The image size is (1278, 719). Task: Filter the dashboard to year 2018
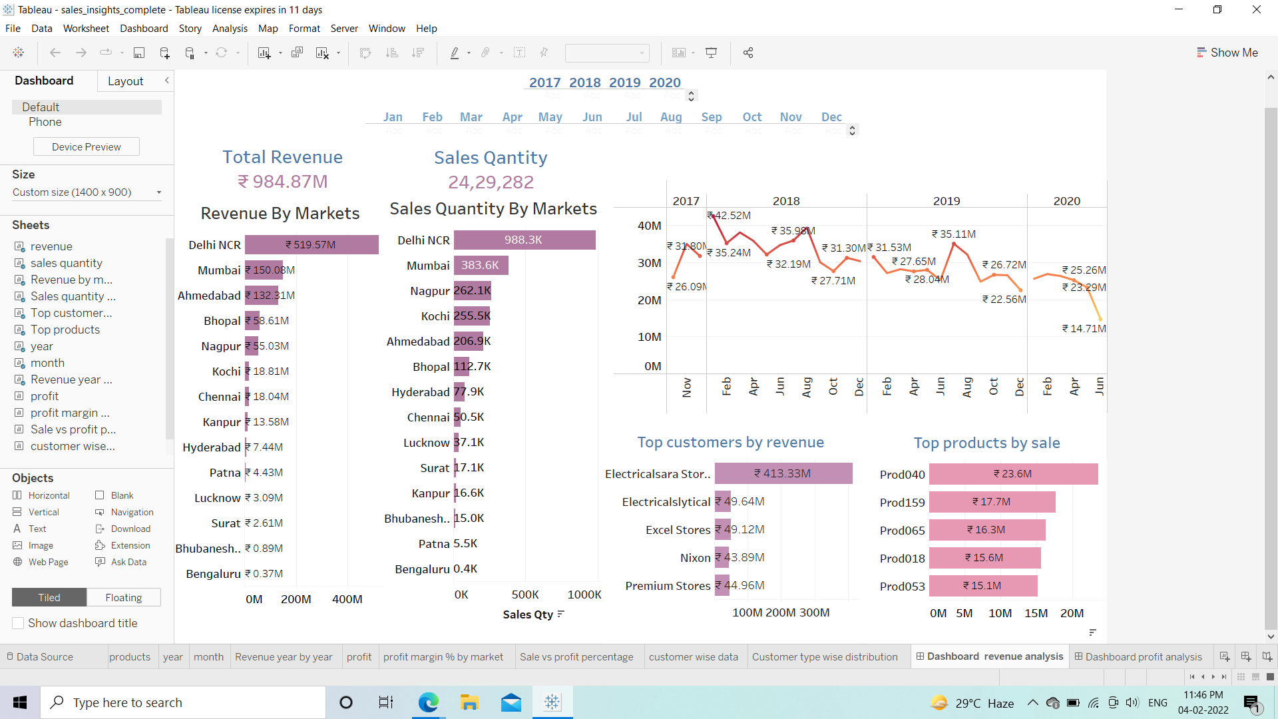pos(584,83)
